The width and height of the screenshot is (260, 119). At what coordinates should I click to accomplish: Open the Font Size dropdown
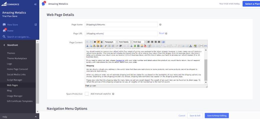click(139, 42)
